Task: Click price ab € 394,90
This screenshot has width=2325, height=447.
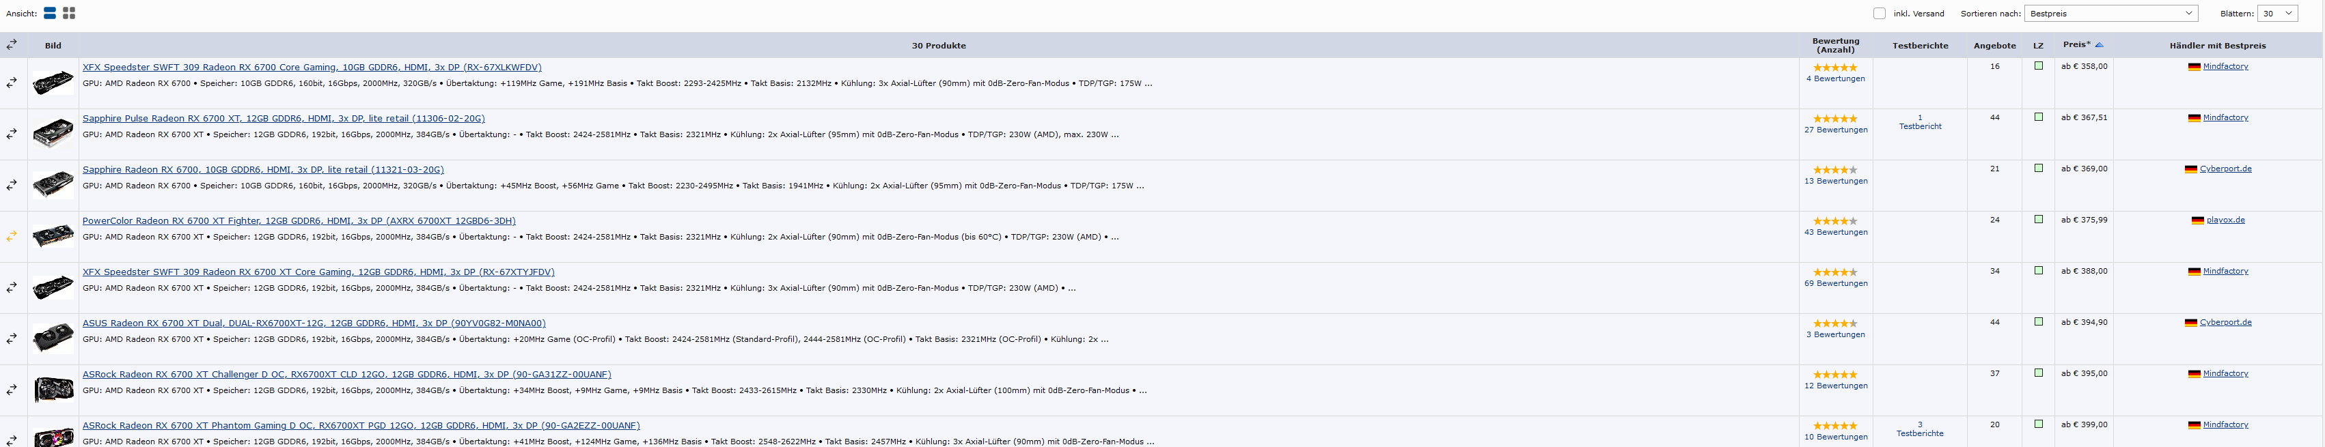Action: click(x=2084, y=323)
